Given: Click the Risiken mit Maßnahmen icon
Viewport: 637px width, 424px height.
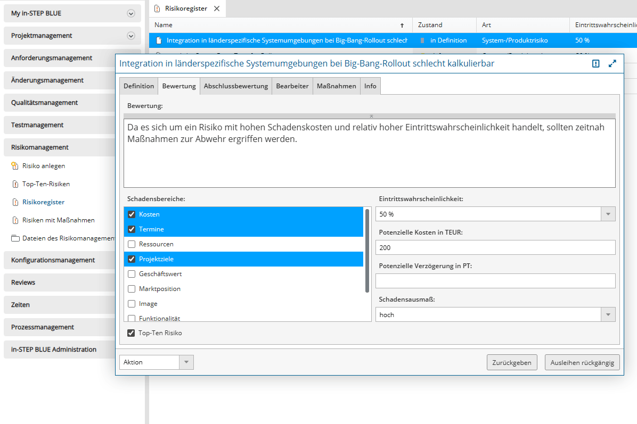Looking at the screenshot, I should pyautogui.click(x=15, y=220).
